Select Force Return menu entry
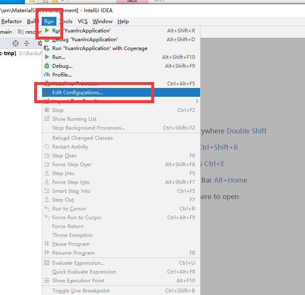Viewport: 305px width, 295px height. point(121,226)
